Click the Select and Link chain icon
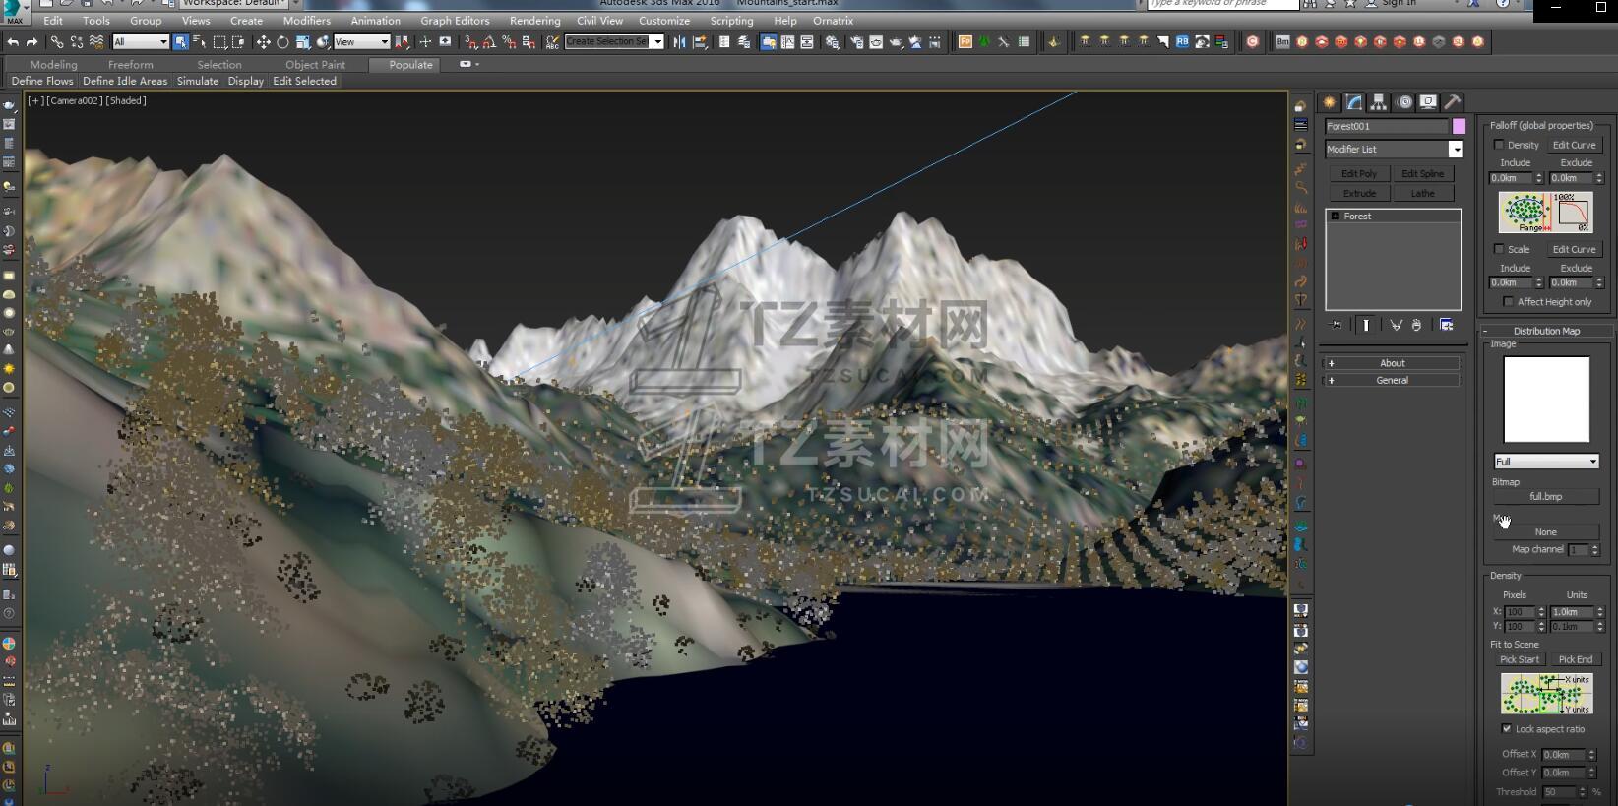The width and height of the screenshot is (1618, 806). [56, 42]
